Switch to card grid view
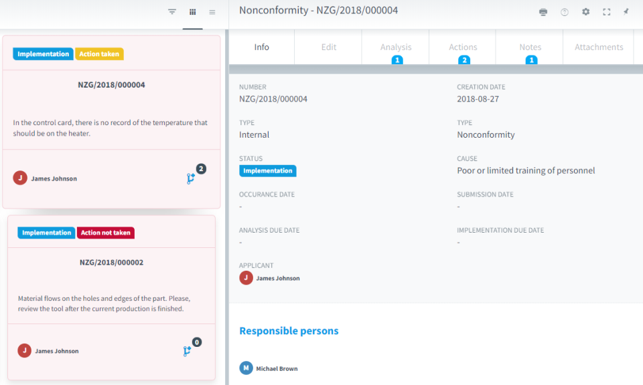This screenshot has width=643, height=385. coord(193,12)
